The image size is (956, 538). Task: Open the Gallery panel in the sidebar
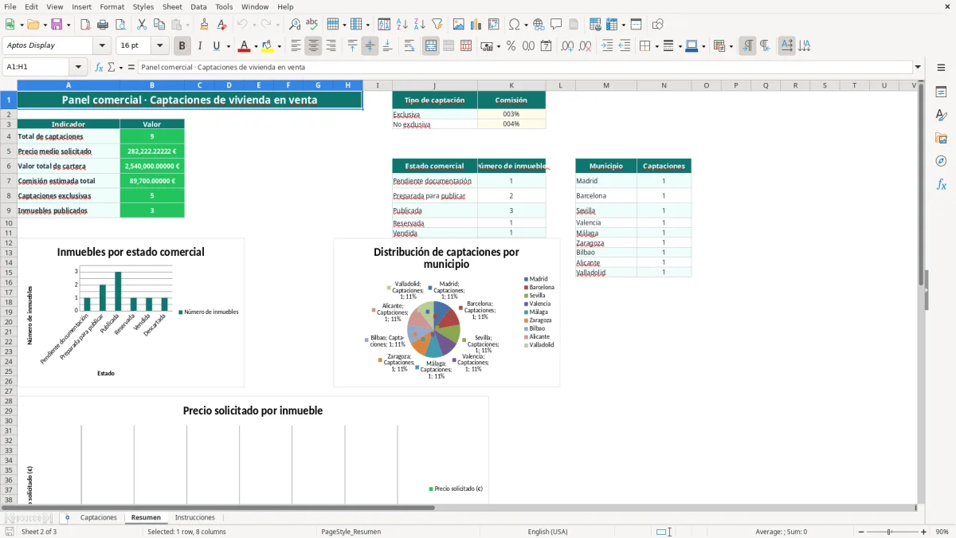click(941, 138)
